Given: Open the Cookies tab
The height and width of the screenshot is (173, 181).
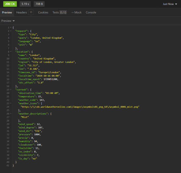Looking at the screenshot, I should [x=43, y=12].
